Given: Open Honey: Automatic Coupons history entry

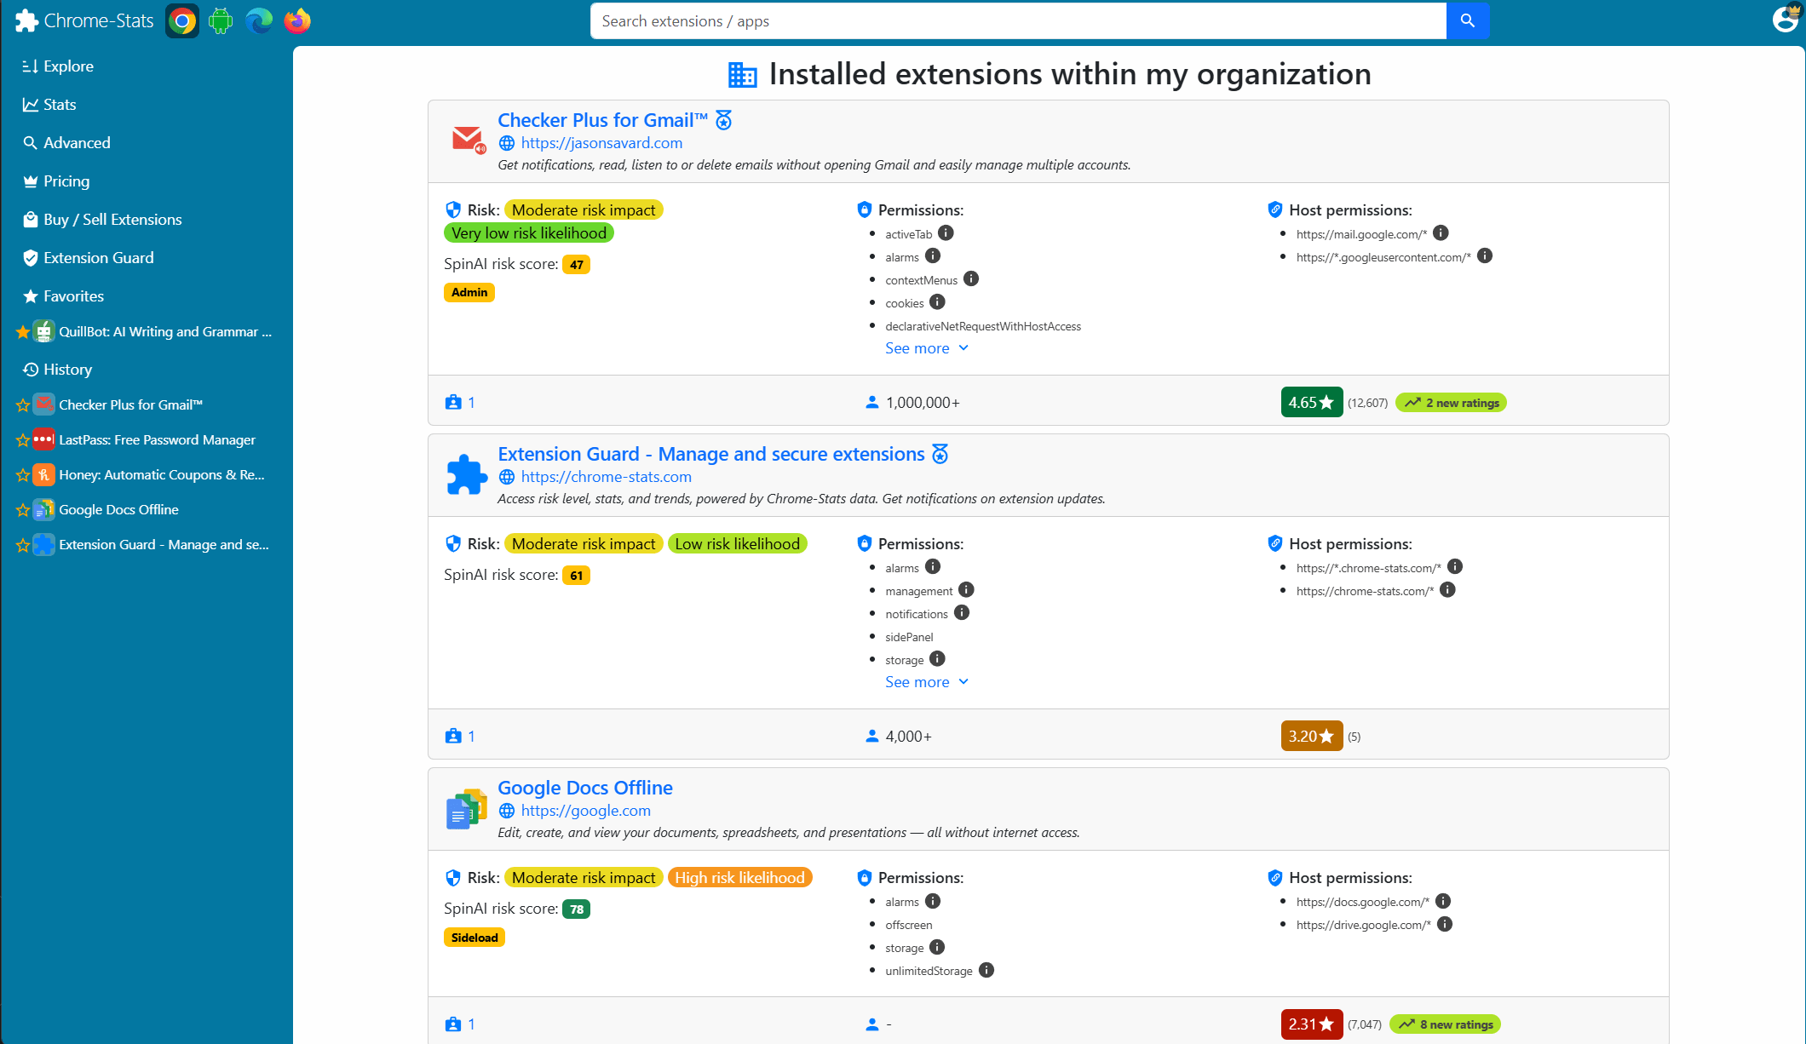Looking at the screenshot, I should click(161, 475).
